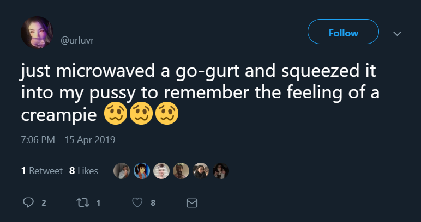
Task: Open the tweet author's profile picture
Action: (x=37, y=32)
